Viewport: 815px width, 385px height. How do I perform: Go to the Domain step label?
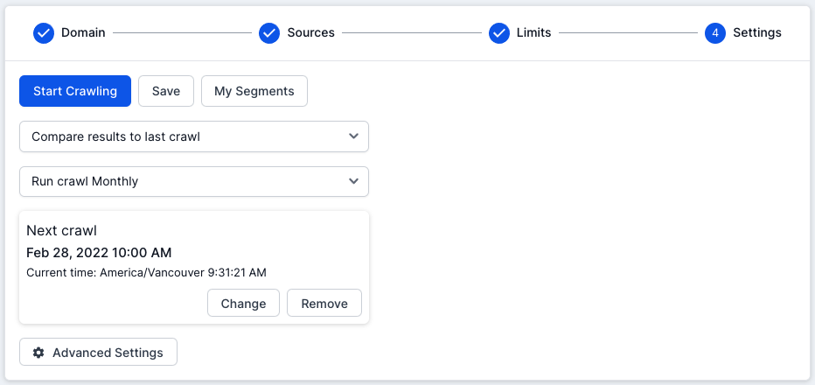click(x=83, y=32)
